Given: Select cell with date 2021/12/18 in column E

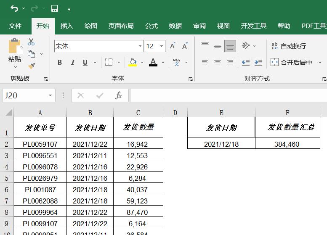Looking at the screenshot, I should (x=221, y=144).
